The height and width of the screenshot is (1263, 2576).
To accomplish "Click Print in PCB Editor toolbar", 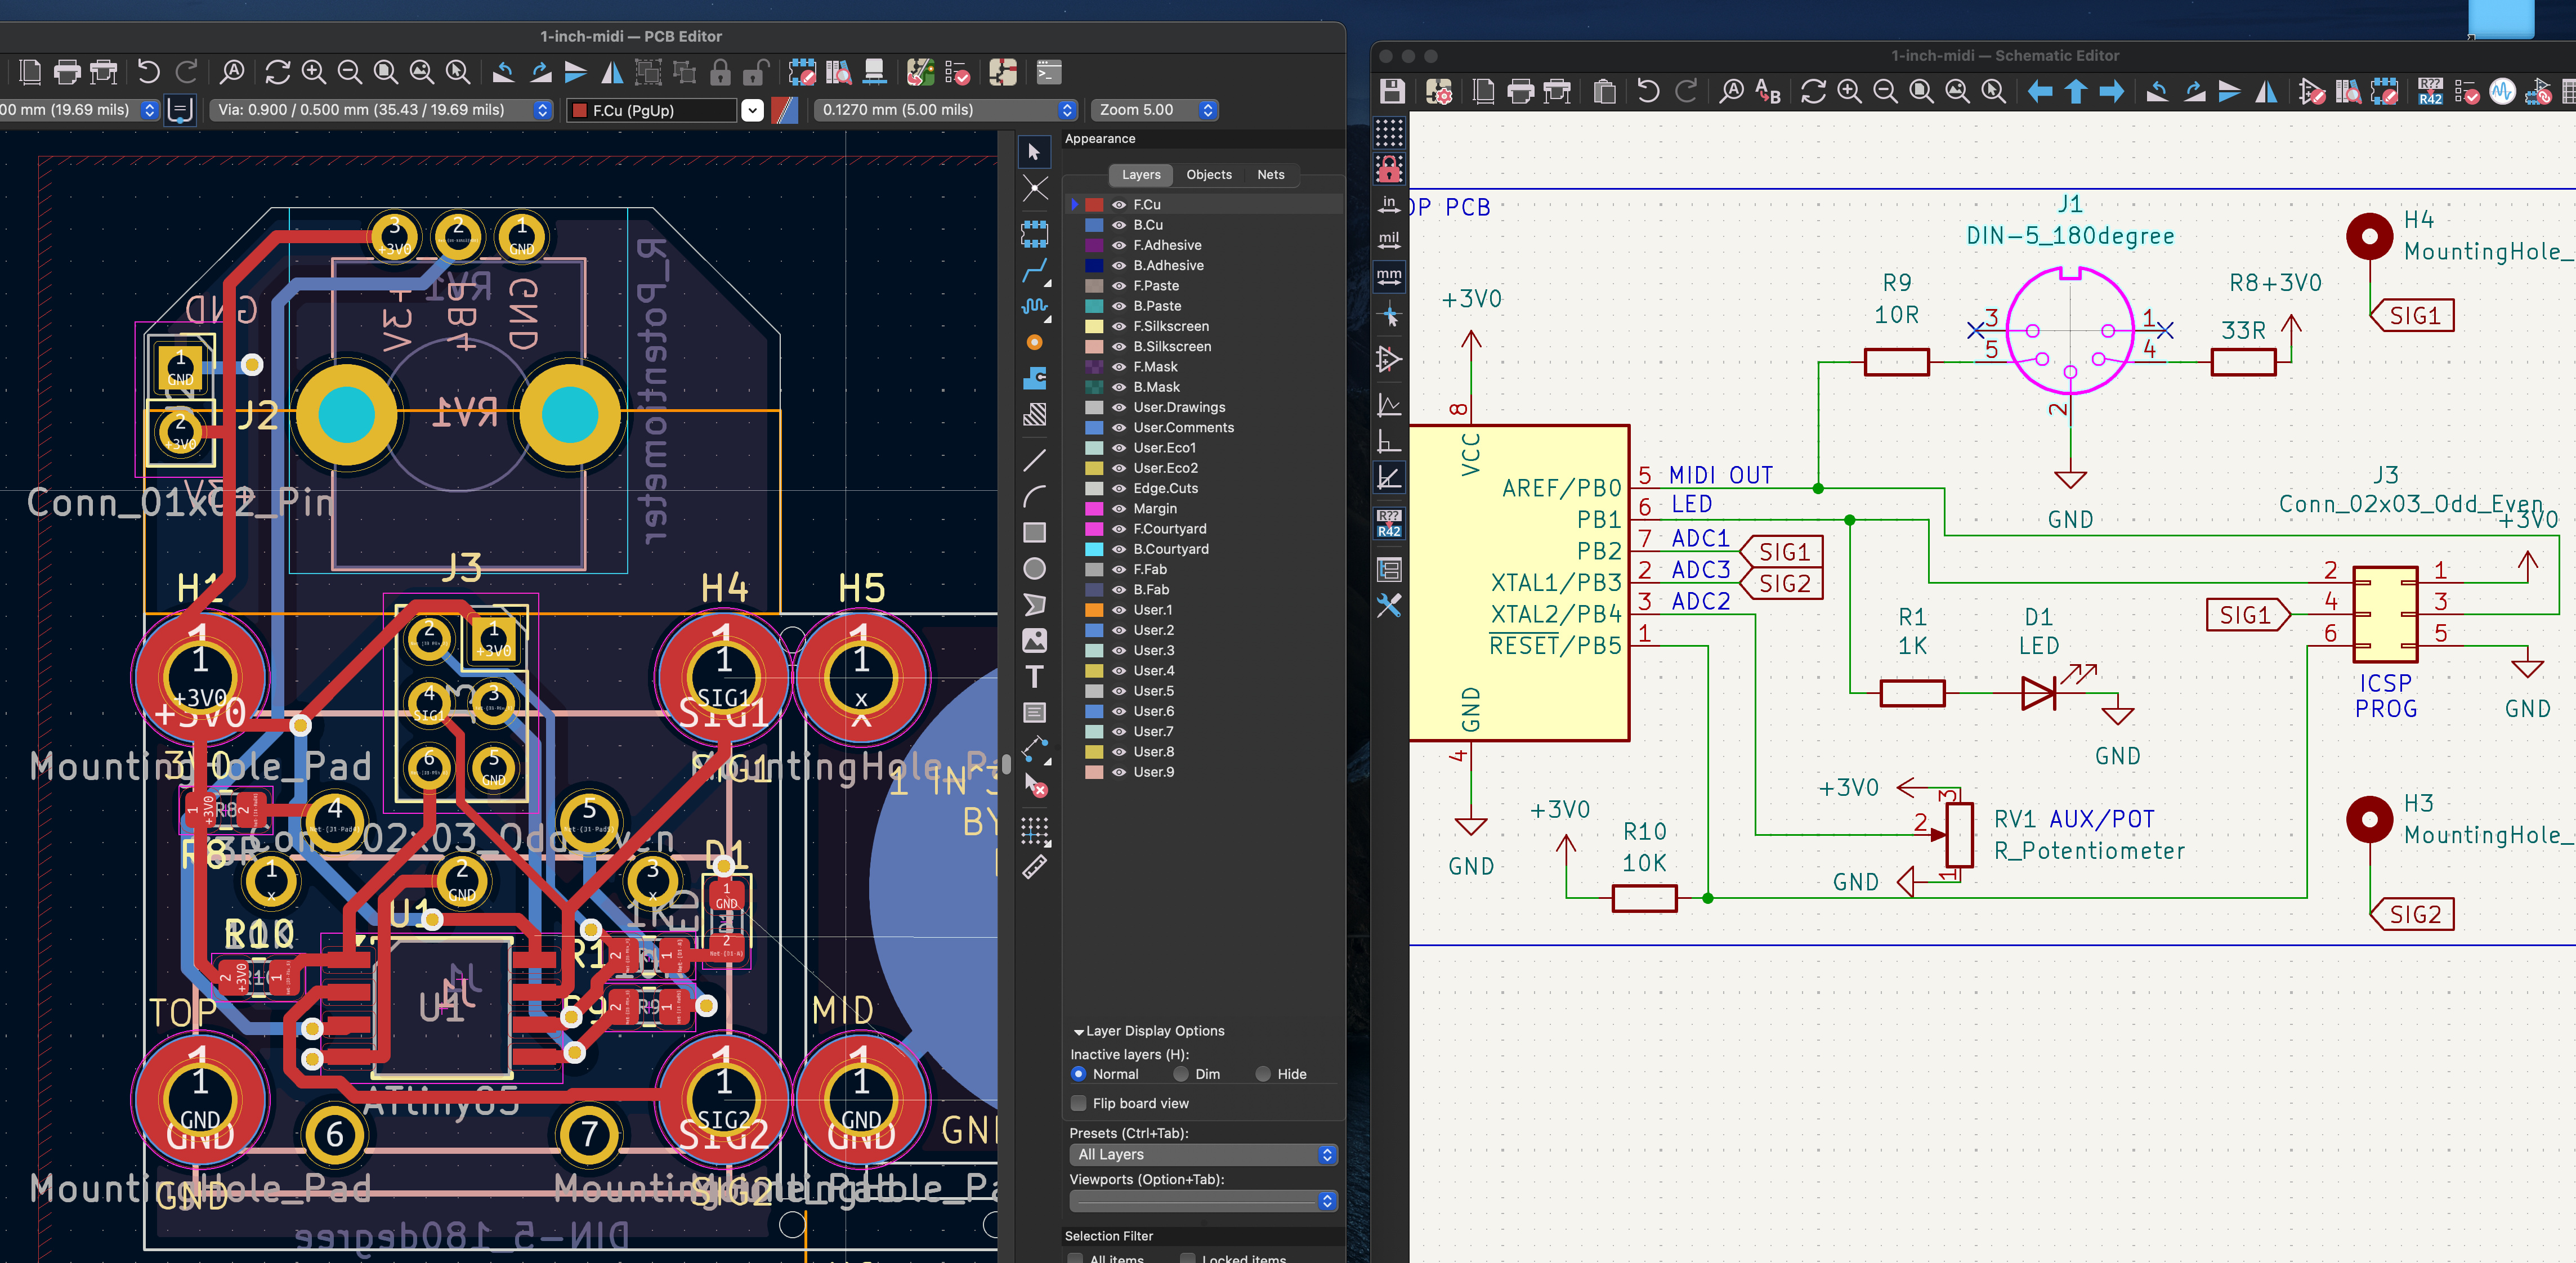I will (67, 72).
